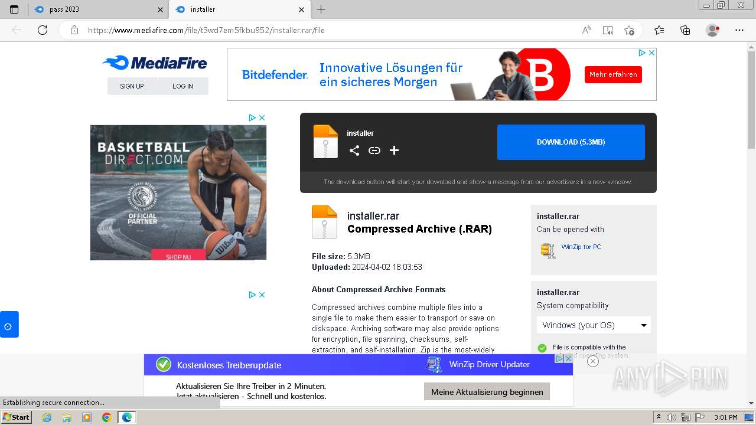Click Mehr erfahren in Bitdefender ad
This screenshot has height=425, width=756.
[613, 74]
